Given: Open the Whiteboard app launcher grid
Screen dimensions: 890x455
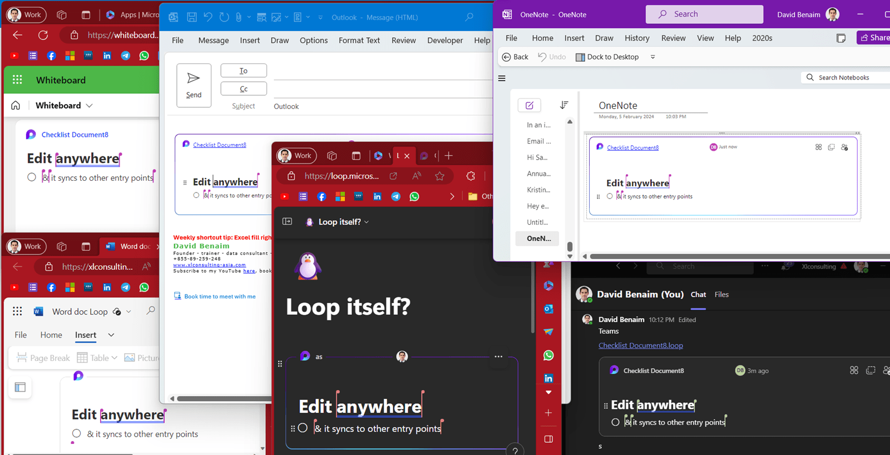Looking at the screenshot, I should pyautogui.click(x=17, y=80).
